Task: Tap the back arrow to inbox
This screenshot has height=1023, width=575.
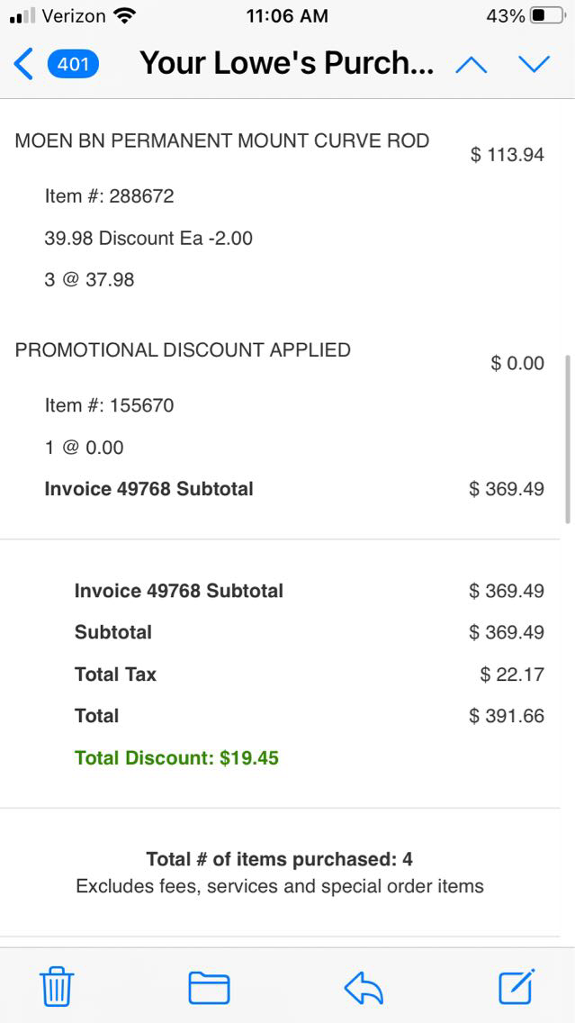Action: (x=24, y=64)
